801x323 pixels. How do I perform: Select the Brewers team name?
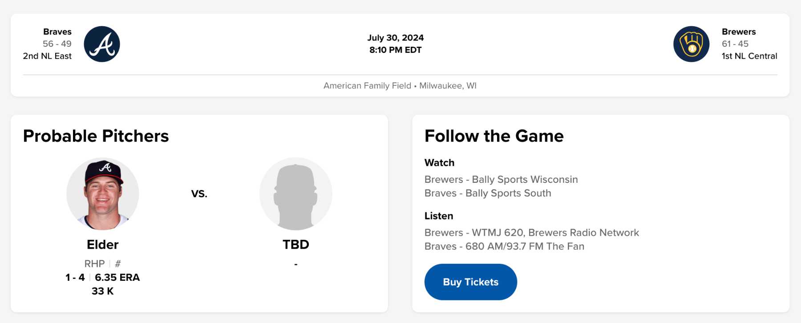tap(739, 32)
